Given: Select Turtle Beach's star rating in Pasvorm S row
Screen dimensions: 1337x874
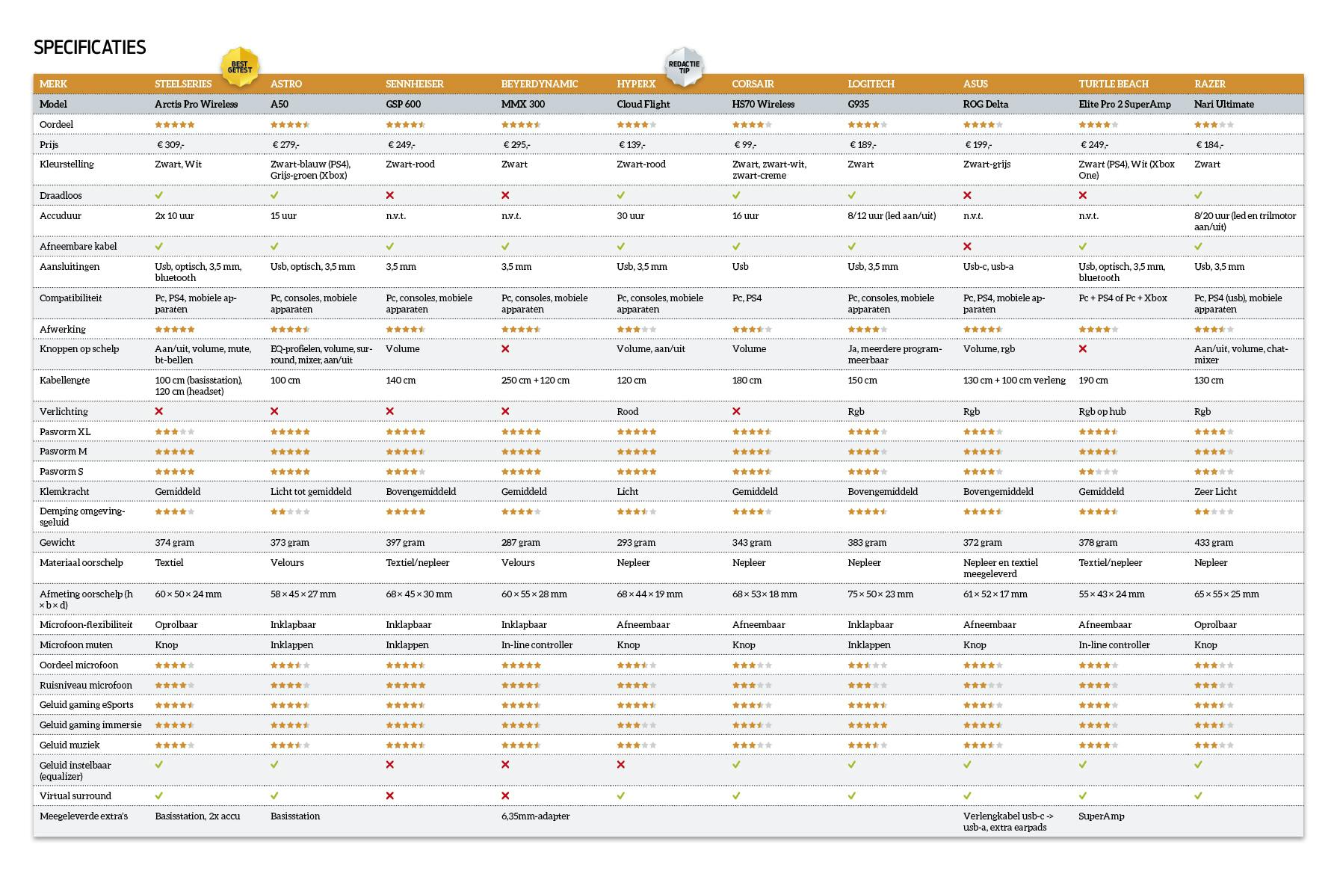Looking at the screenshot, I should point(1099,472).
